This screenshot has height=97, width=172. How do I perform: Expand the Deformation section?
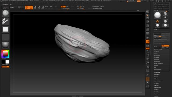pos(158,88)
